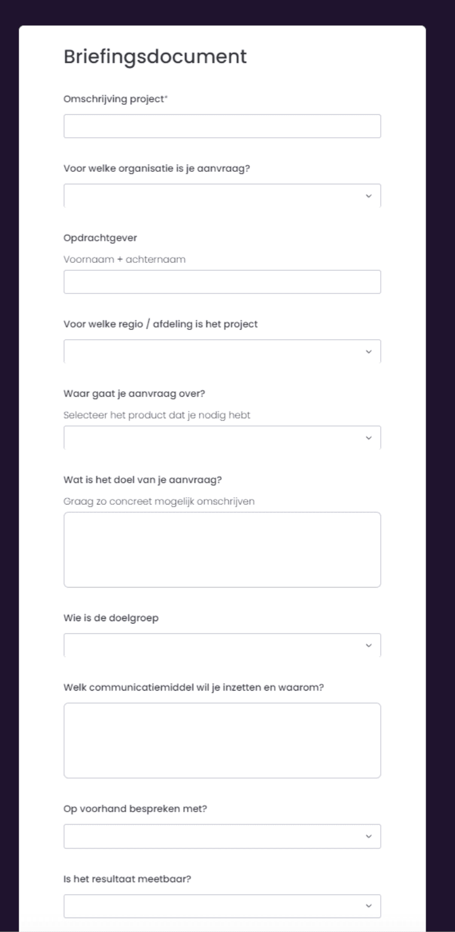Click chevron icon of regio / afdeling select
The width and height of the screenshot is (455, 932).
[369, 352]
